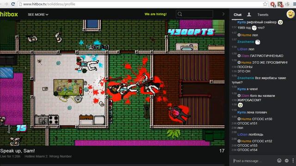The height and width of the screenshot is (166, 296).
Task: Click the 4300PTS score in the stream video
Action: point(191,32)
